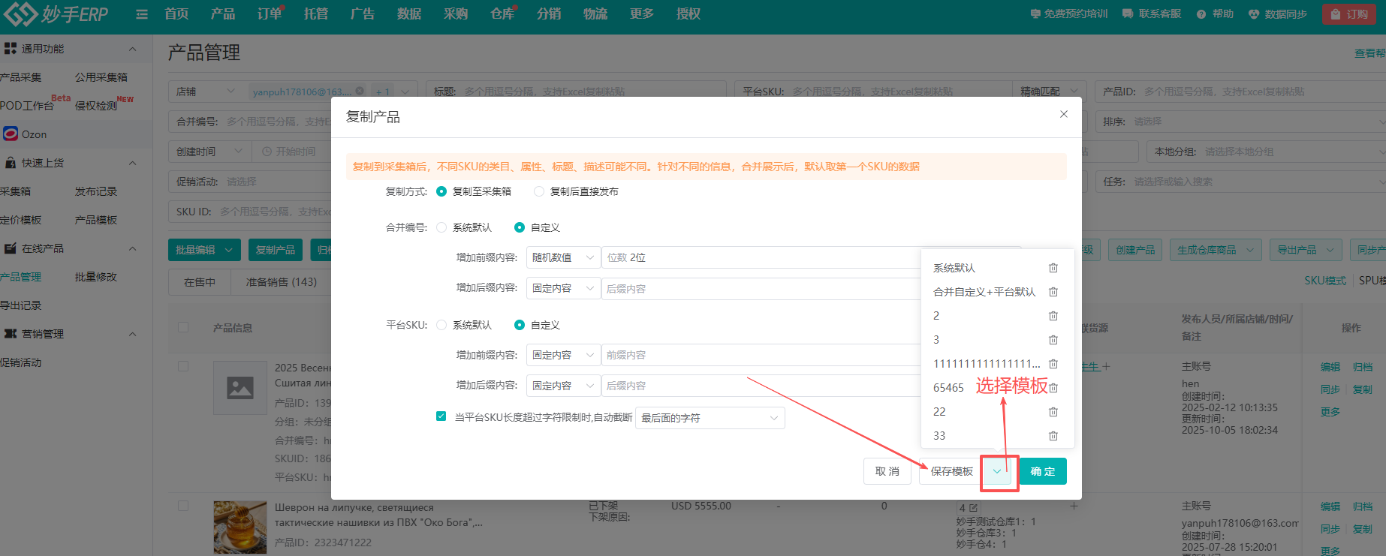Click the 取消 cancel button
The height and width of the screenshot is (556, 1386).
tap(887, 471)
